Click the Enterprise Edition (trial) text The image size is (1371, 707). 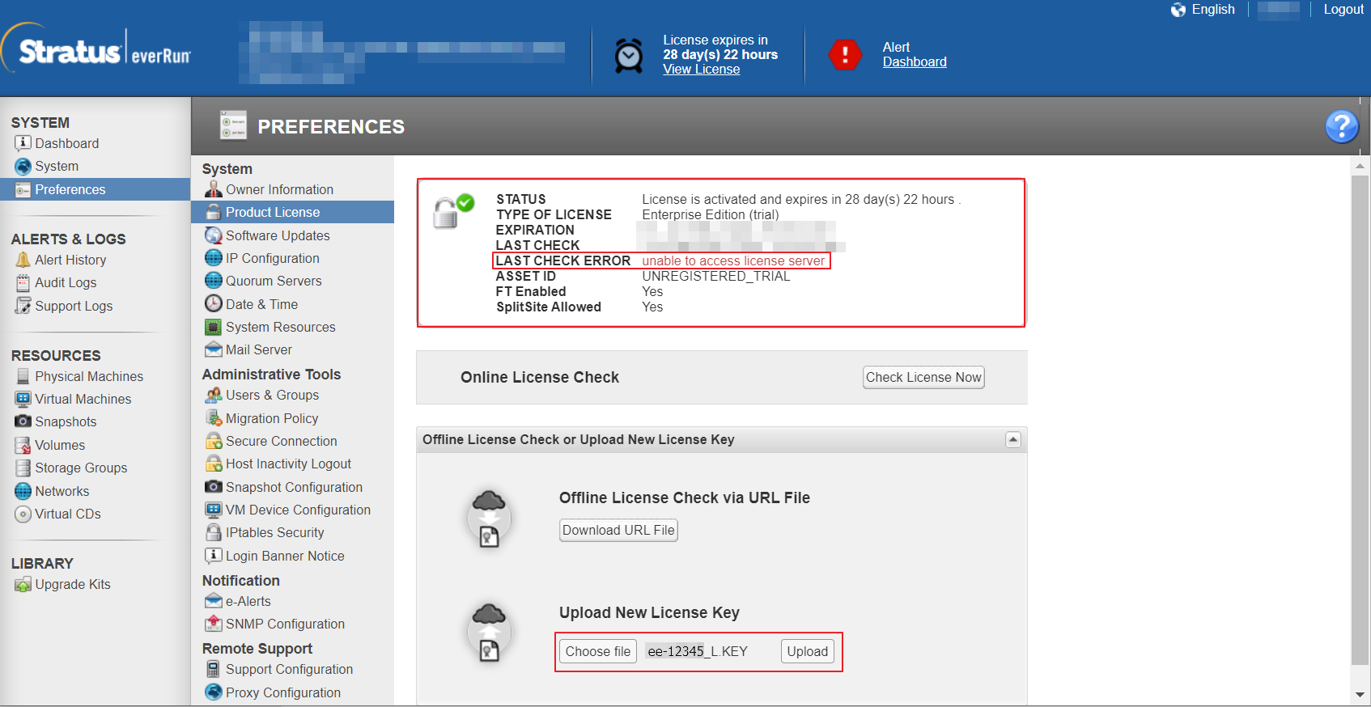coord(711,214)
